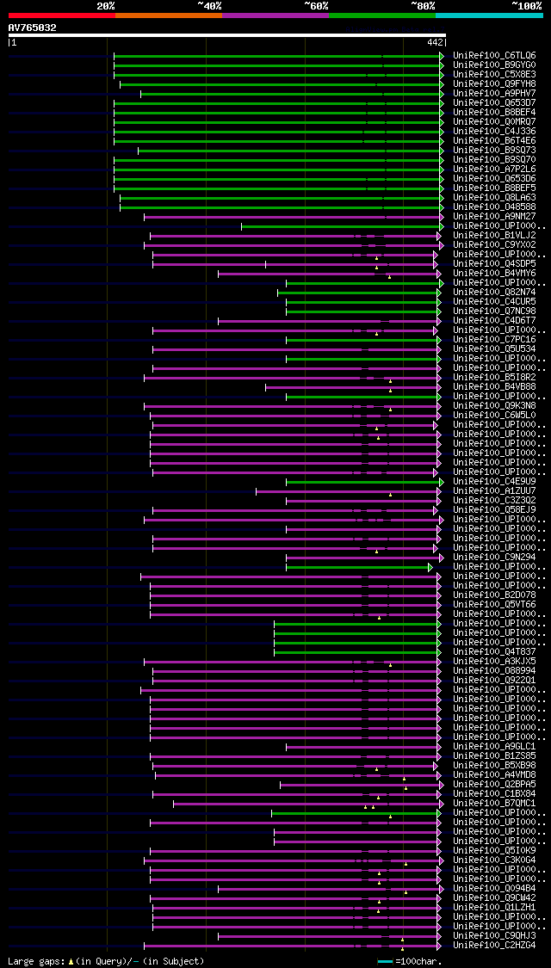
Task: Open the UniRef100_A4VMD8 hit label
Action: coord(494,774)
